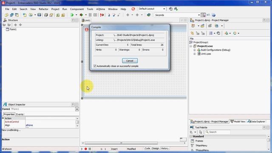This screenshot has width=272, height=153.
Task: Open the Run button dropdown arrow
Action: pyautogui.click(x=76, y=15)
